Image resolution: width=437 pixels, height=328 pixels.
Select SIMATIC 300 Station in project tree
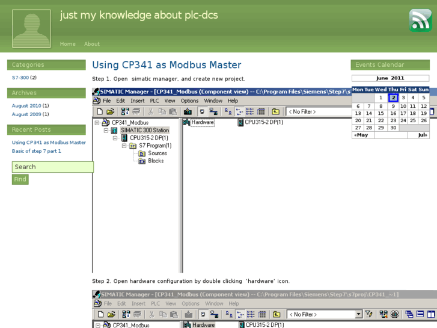click(145, 131)
